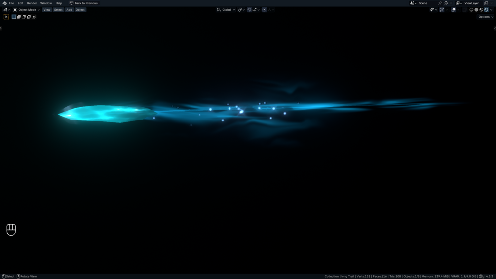Open the Object Mode dropdown
This screenshot has height=279, width=496.
(x=27, y=10)
